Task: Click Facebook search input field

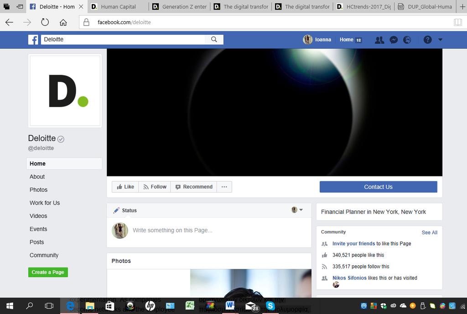Action: click(x=123, y=39)
